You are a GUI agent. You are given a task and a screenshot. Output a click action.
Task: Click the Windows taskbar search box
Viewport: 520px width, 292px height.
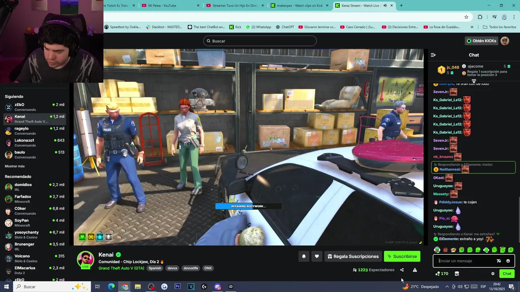[x=52, y=287]
